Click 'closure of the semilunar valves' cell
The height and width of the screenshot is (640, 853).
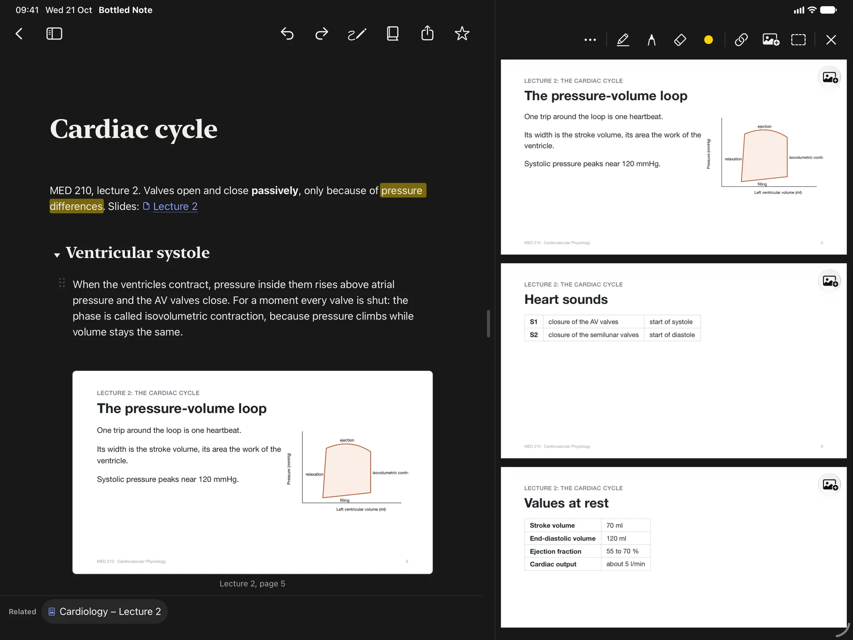coord(593,335)
